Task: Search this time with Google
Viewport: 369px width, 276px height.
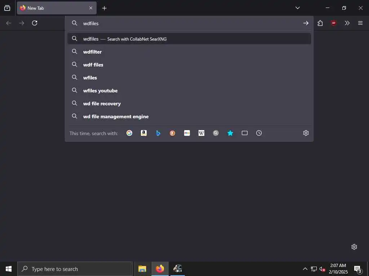Action: tap(129, 133)
